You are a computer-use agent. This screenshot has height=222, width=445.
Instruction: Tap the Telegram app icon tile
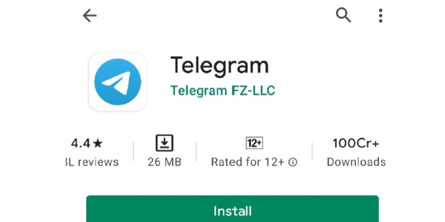tap(117, 82)
